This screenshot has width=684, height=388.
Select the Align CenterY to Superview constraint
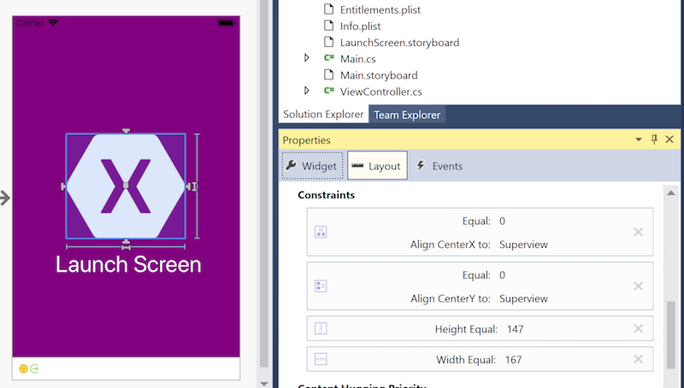pos(480,286)
